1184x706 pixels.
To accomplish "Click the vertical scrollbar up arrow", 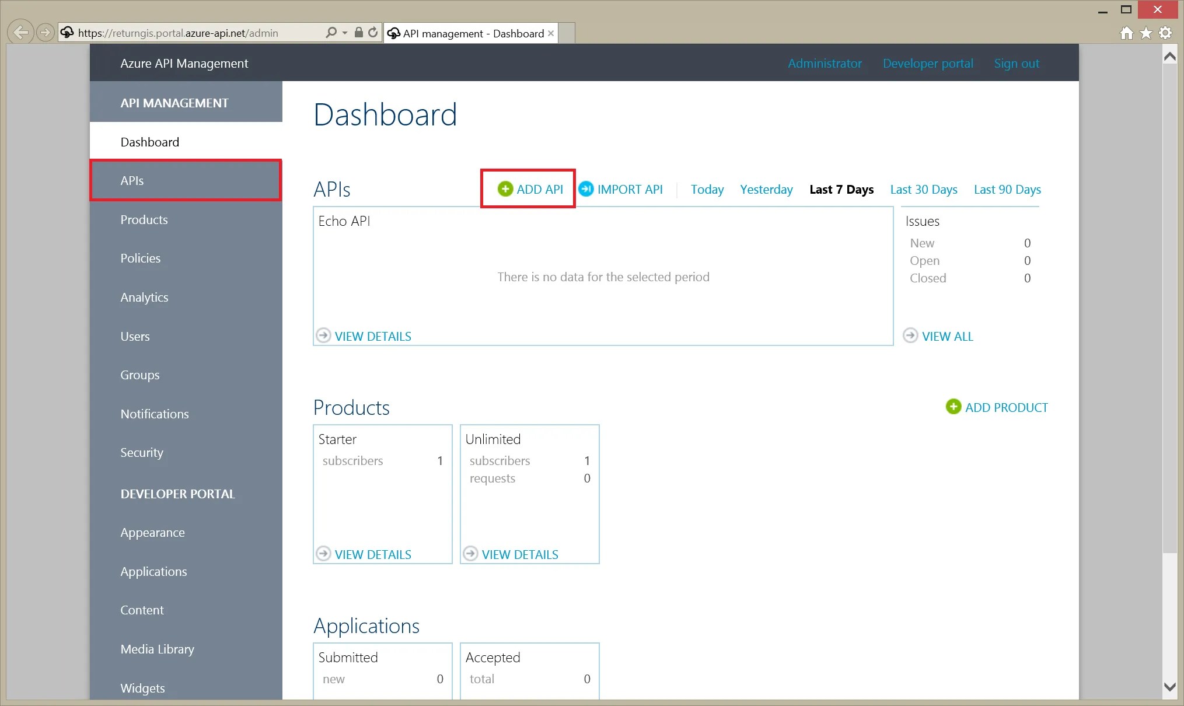I will point(1169,56).
